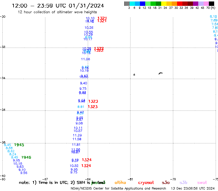This screenshot has width=218, height=191.
Task: Click the NOAA/NESDIS credit line
Action: [118, 188]
